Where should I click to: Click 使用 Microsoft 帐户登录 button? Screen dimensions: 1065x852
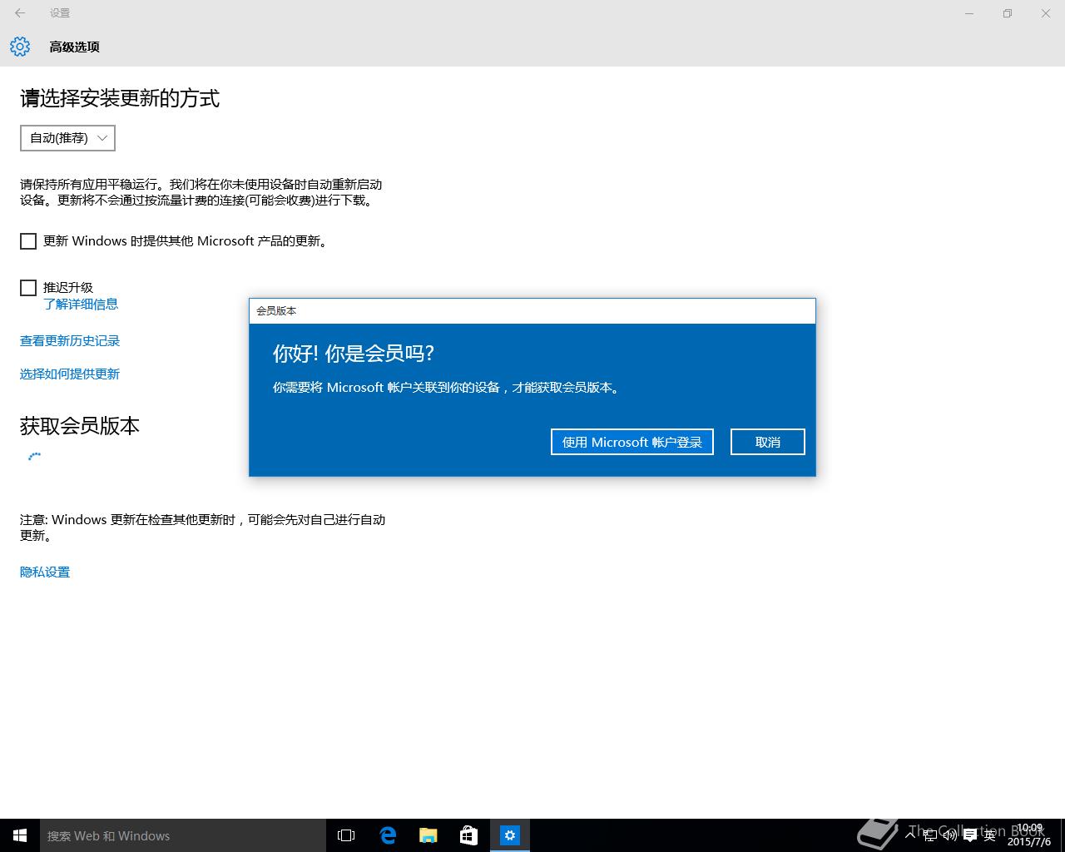click(632, 442)
